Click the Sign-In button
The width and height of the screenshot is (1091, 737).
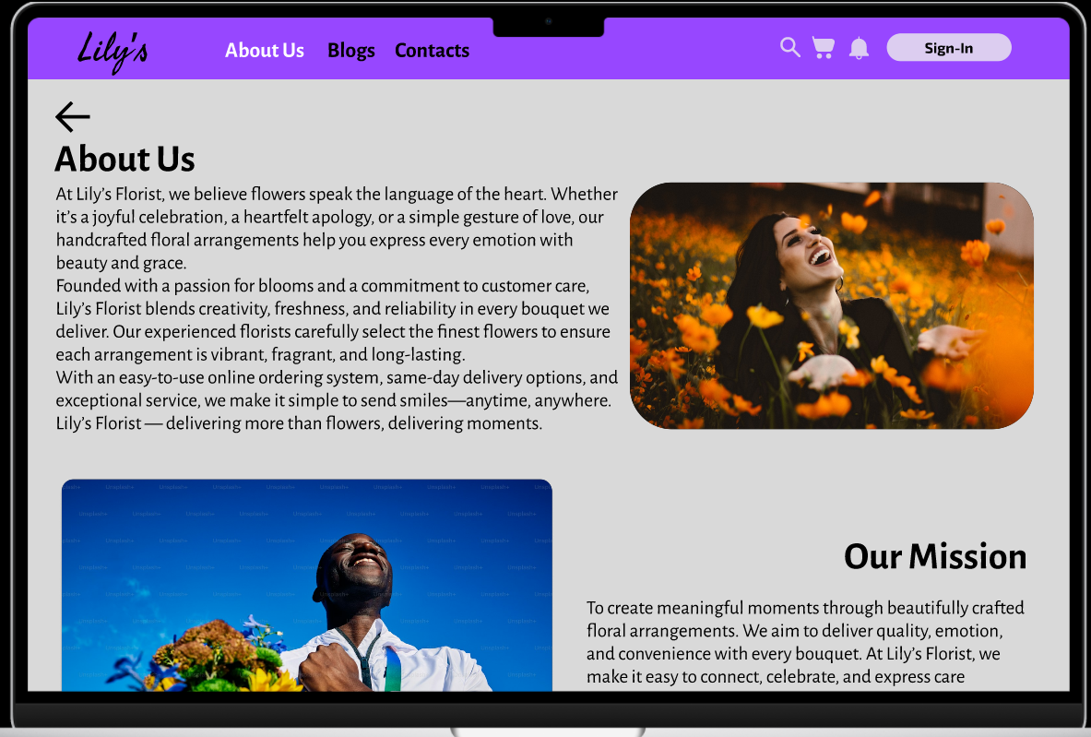(949, 47)
